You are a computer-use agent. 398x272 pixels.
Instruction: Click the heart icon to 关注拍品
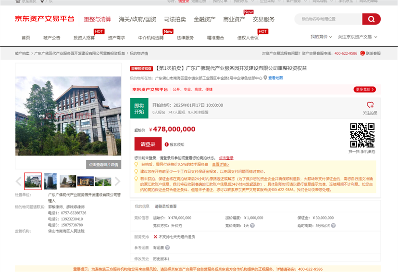(370, 105)
